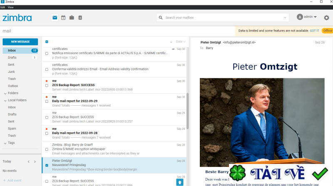Viewport: 333px width, 186px height.
Task: Open the Briefcase icon in the toolbar
Action: point(72,17)
